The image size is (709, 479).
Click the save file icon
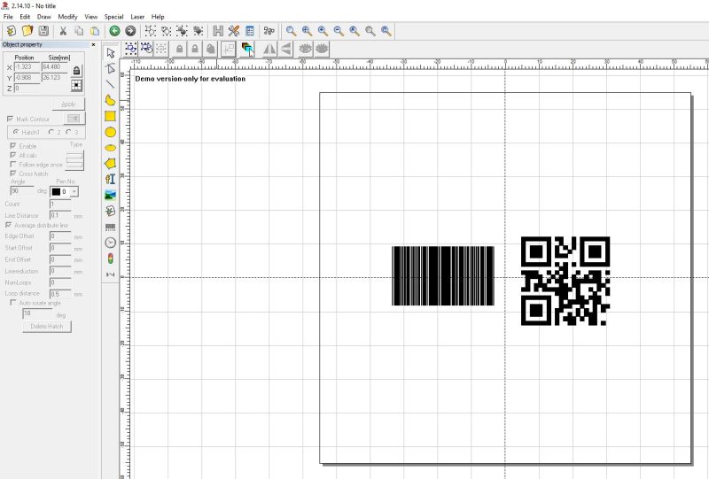43,31
